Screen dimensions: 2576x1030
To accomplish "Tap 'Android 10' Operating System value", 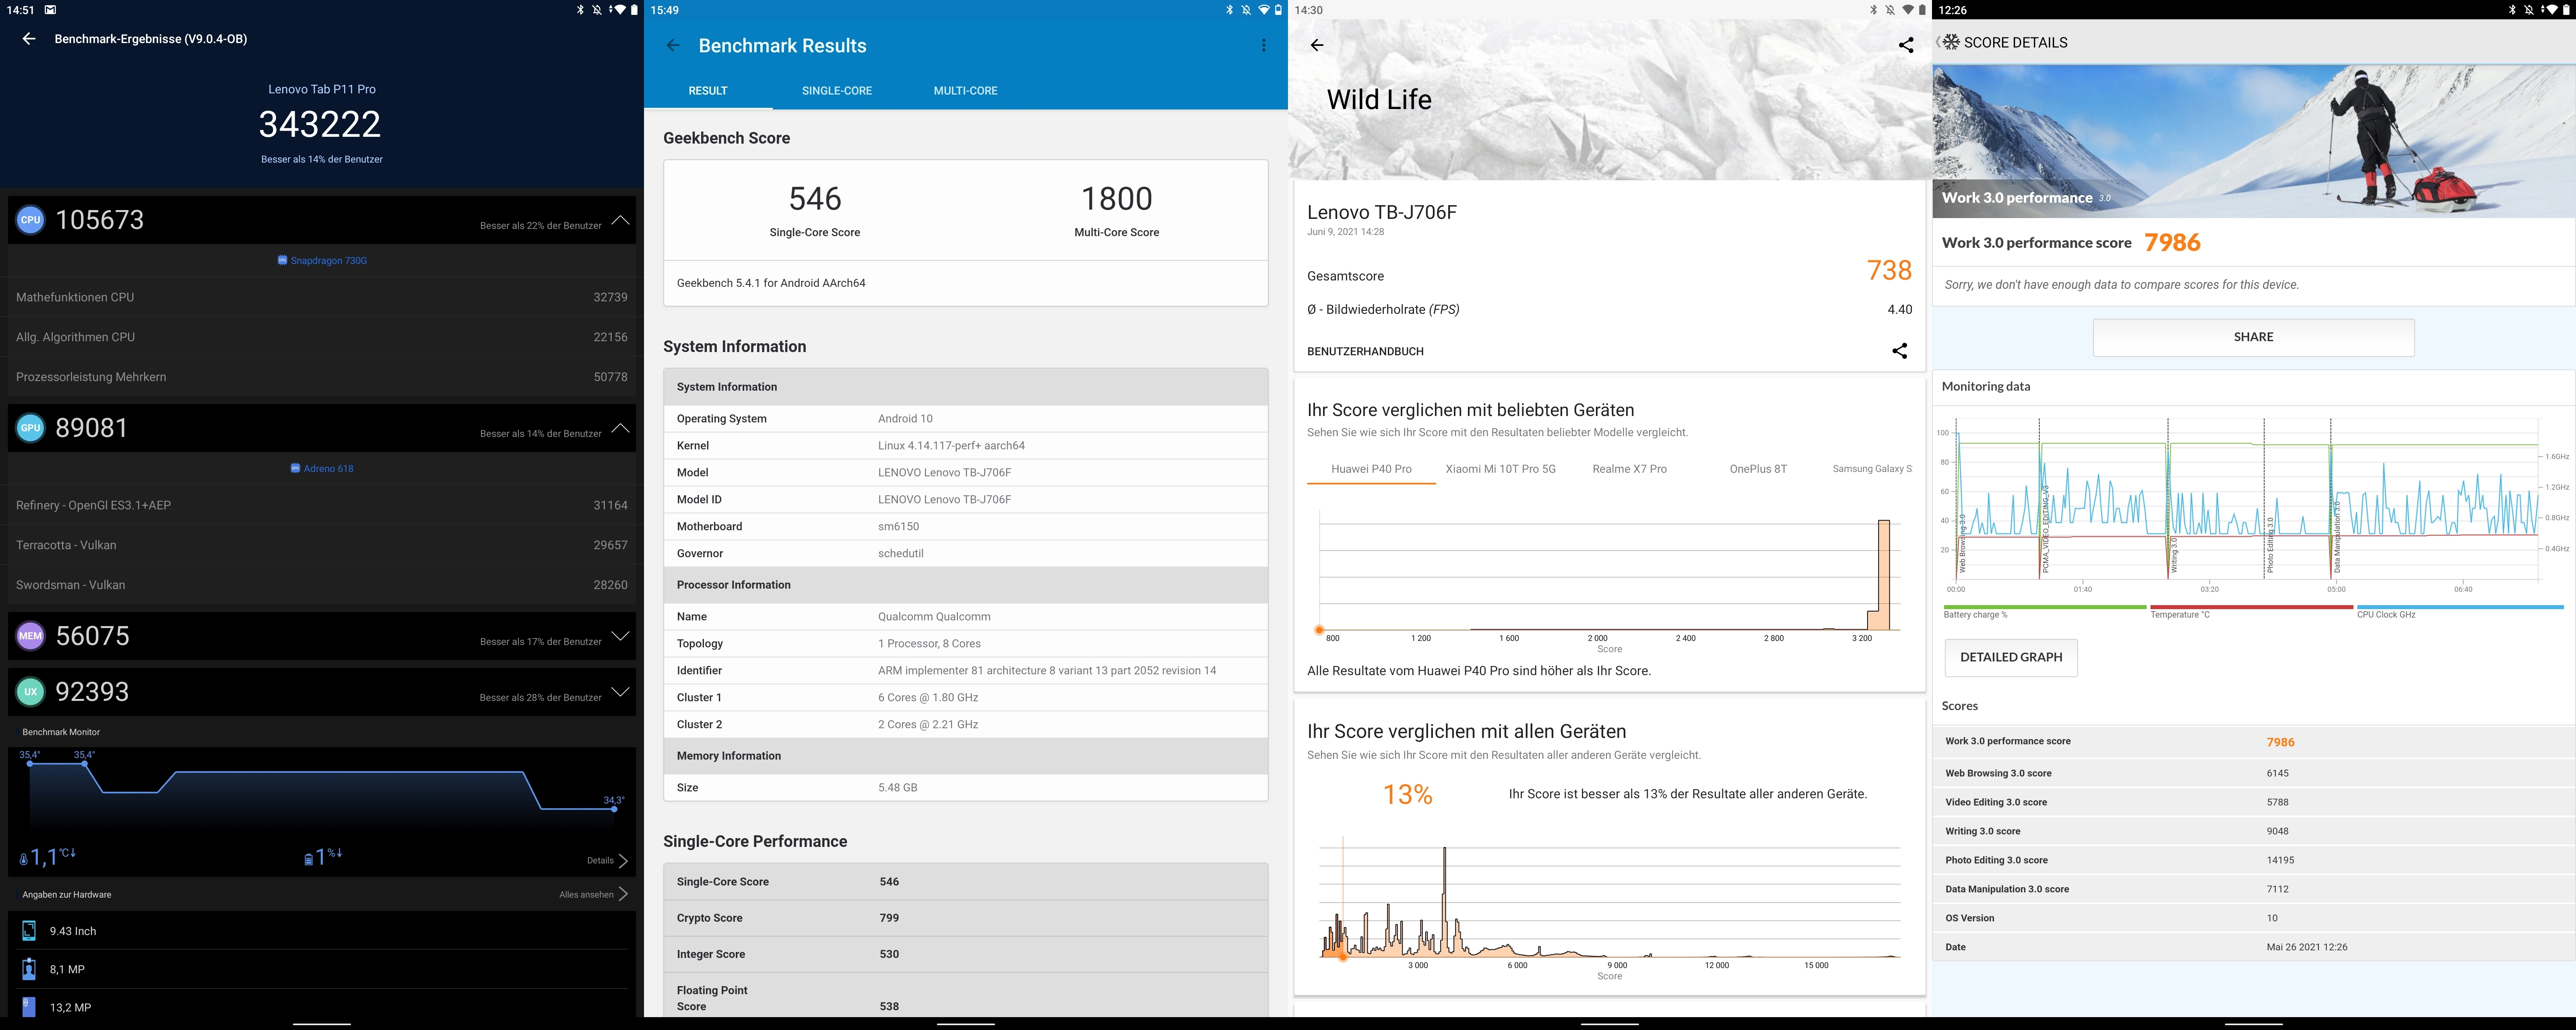I will coord(905,419).
